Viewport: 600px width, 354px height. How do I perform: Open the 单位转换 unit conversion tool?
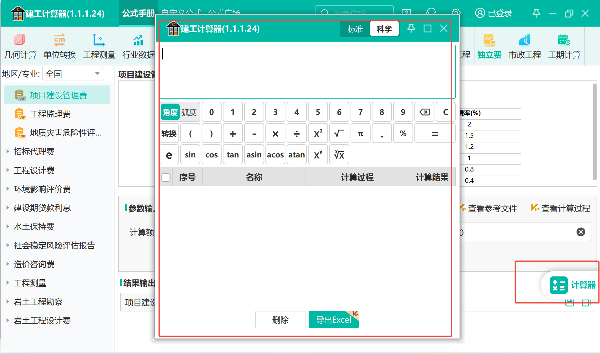(59, 46)
